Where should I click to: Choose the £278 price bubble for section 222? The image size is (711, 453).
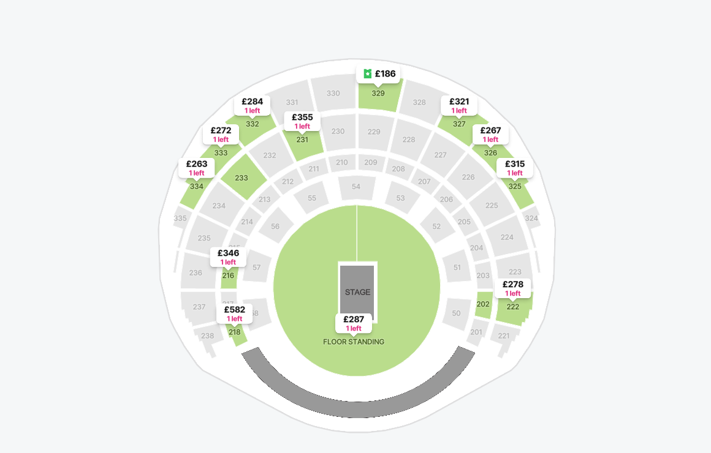point(513,288)
